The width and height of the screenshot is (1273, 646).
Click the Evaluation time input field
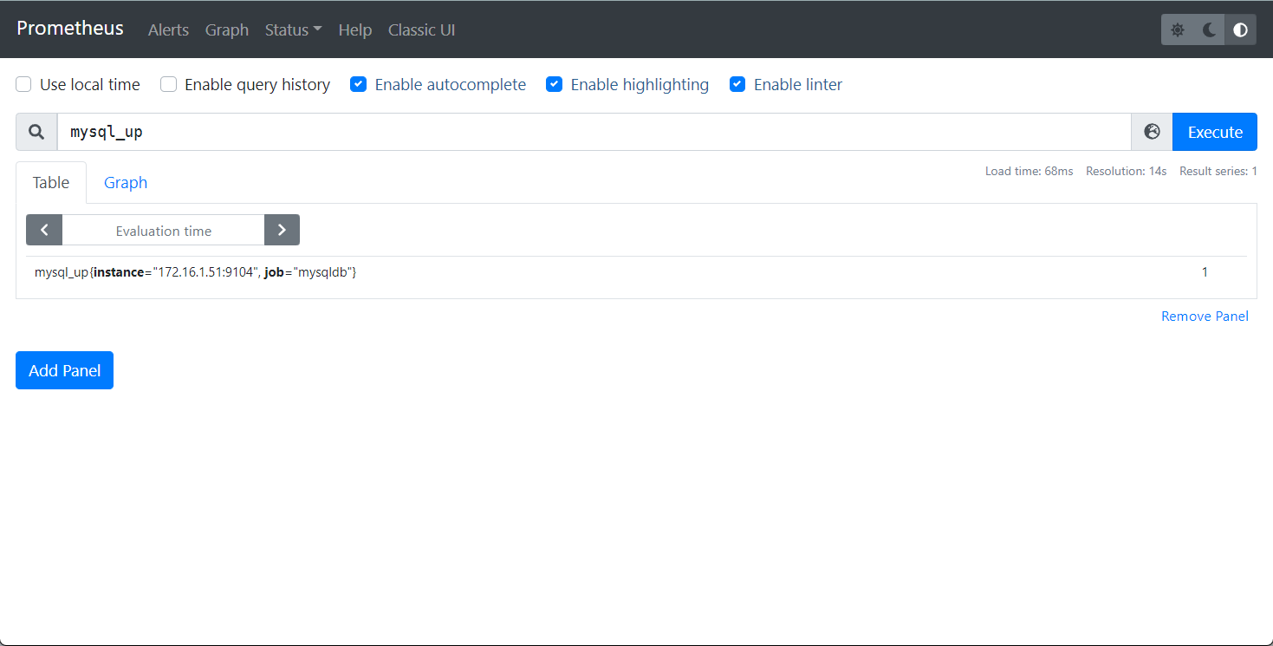coord(163,231)
